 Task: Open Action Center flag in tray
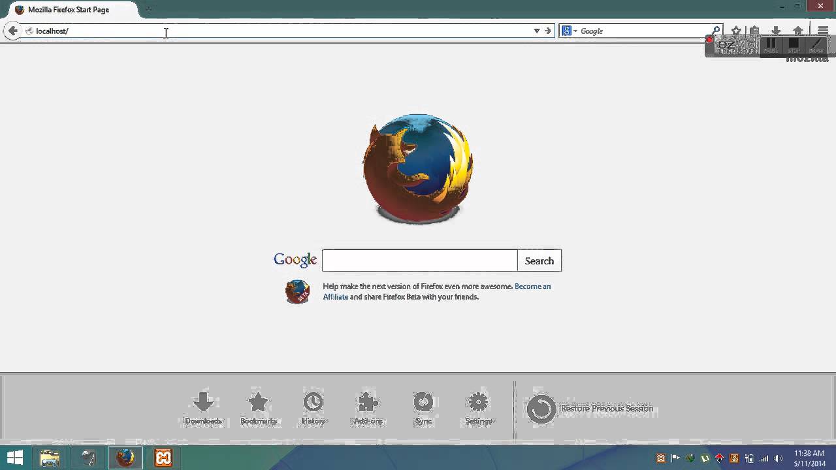pyautogui.click(x=675, y=458)
